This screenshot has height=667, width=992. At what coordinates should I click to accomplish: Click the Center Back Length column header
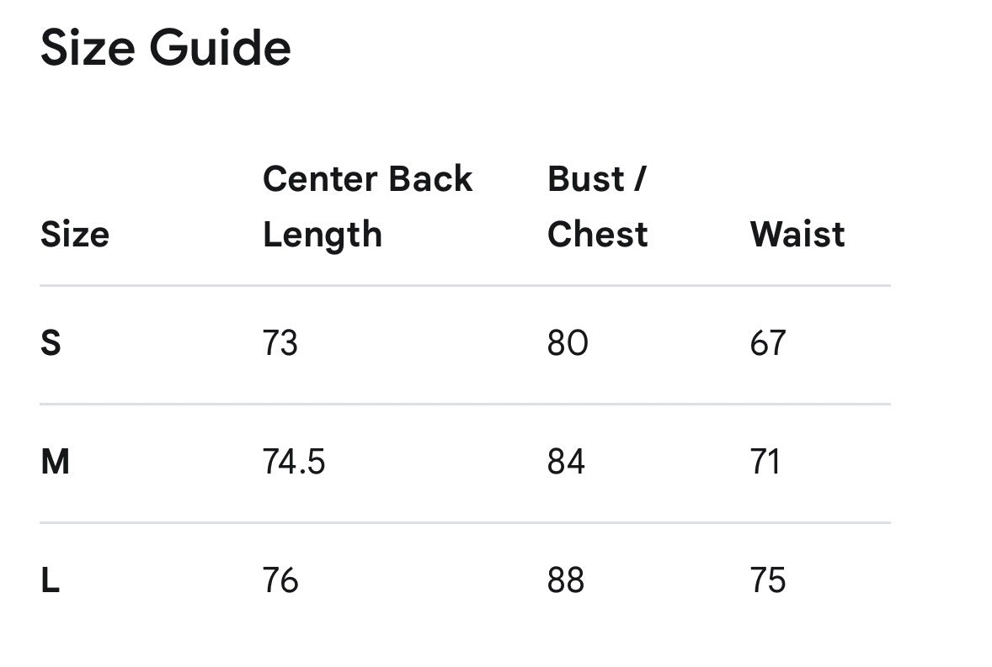click(x=367, y=207)
